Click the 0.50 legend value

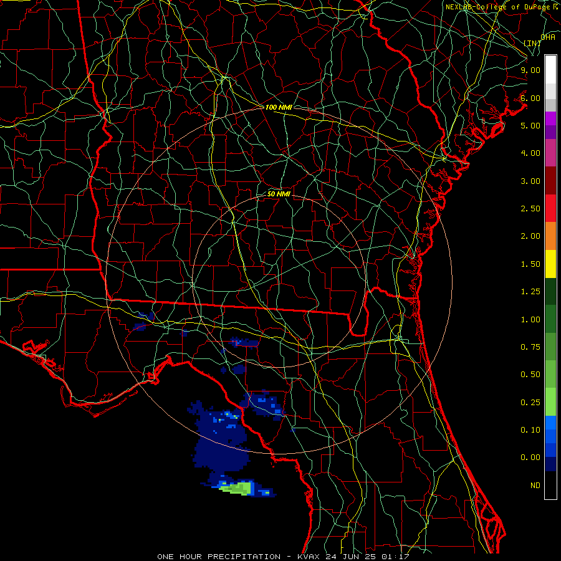tap(530, 375)
